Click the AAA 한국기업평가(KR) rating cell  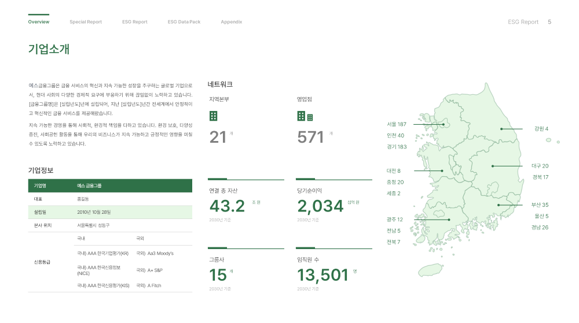tap(102, 254)
